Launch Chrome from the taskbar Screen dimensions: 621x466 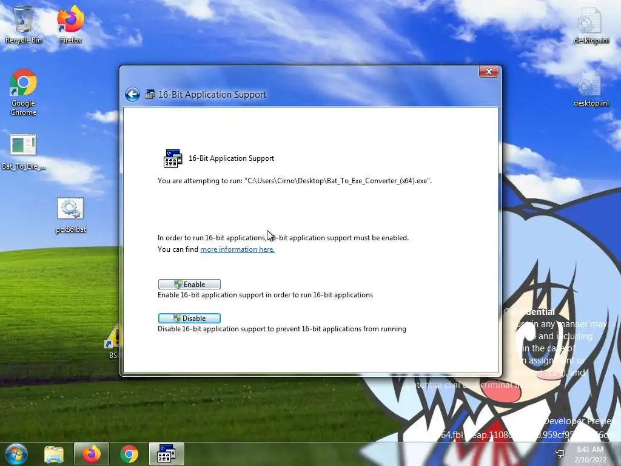(x=129, y=454)
